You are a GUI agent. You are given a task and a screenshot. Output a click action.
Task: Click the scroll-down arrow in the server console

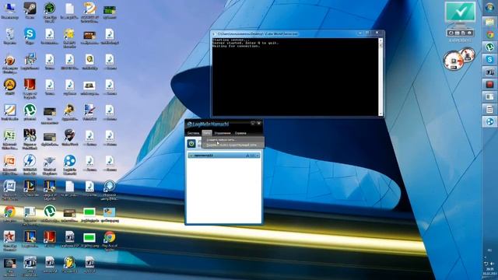[x=381, y=114]
